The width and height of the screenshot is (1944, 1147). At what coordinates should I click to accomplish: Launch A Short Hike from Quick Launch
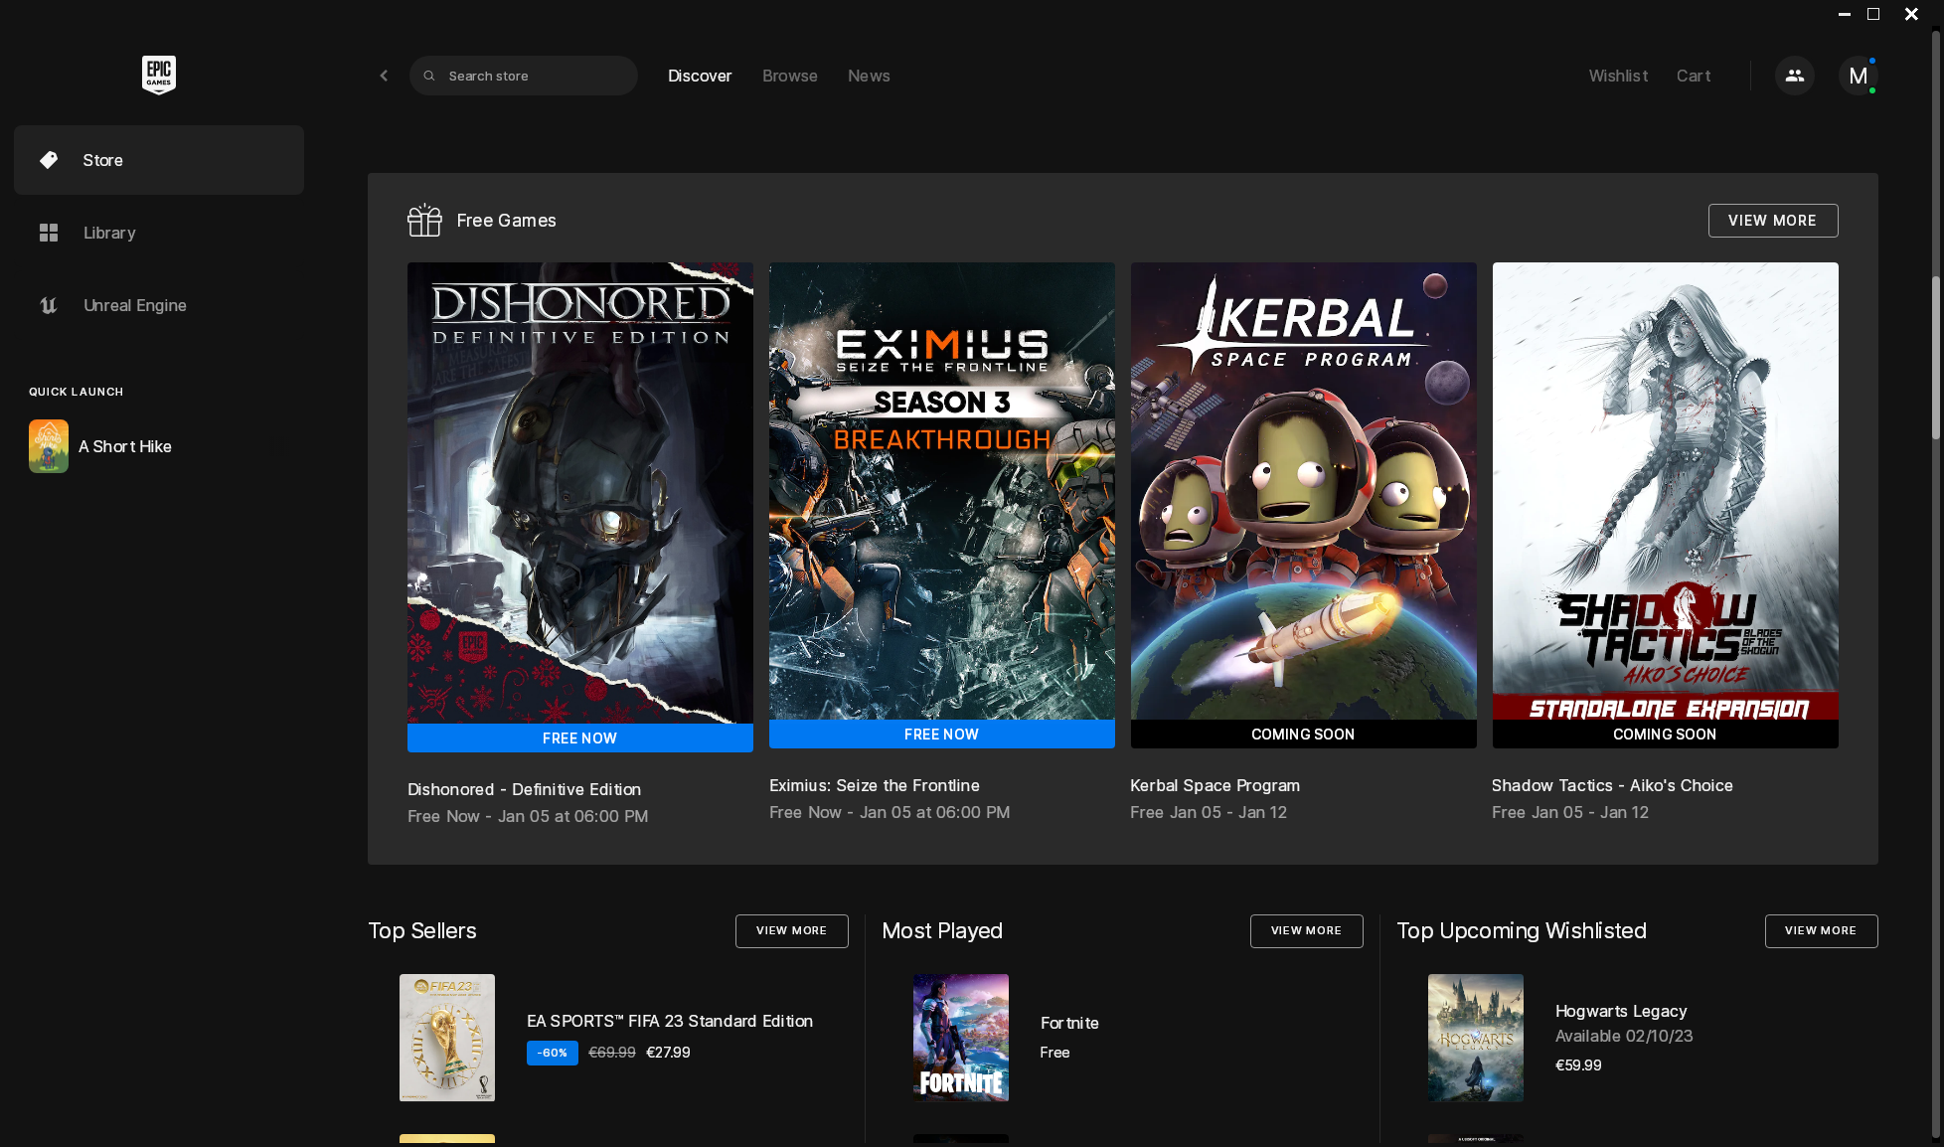pos(49,446)
